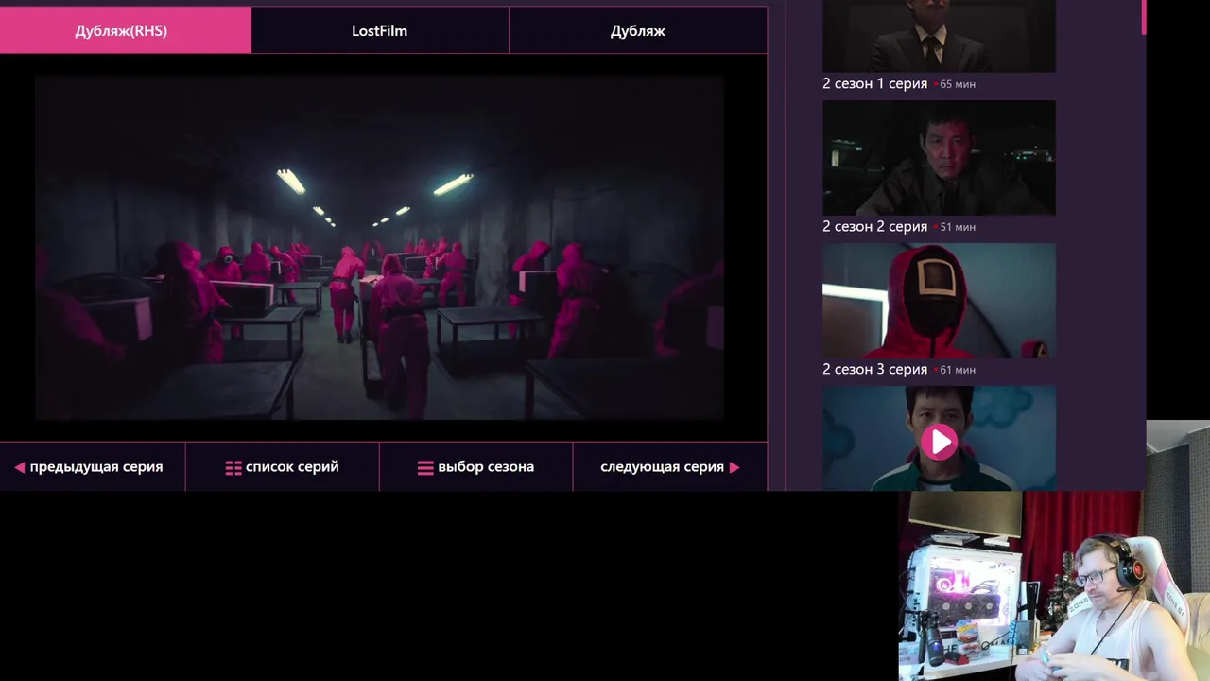Click the video player frame
Screen dimensions: 1210x681
(379, 248)
